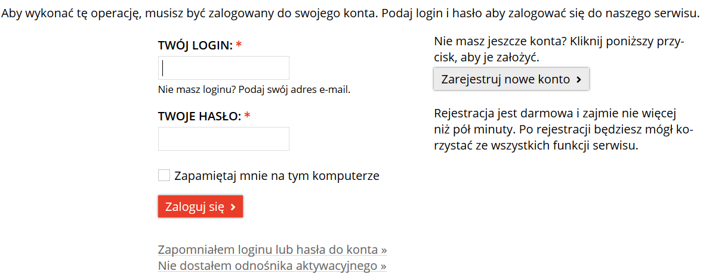
Task: Click the » symbol after hasła do konta
Action: [384, 250]
